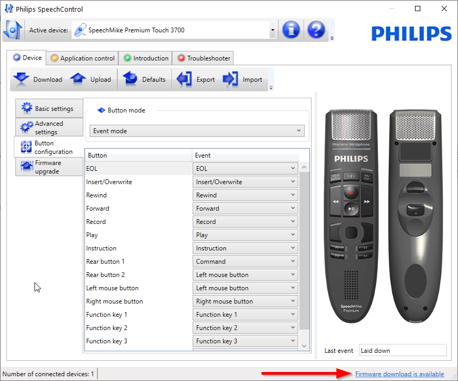Switch to the Troubleshooter tab
Image resolution: width=458 pixels, height=381 pixels.
tap(204, 58)
